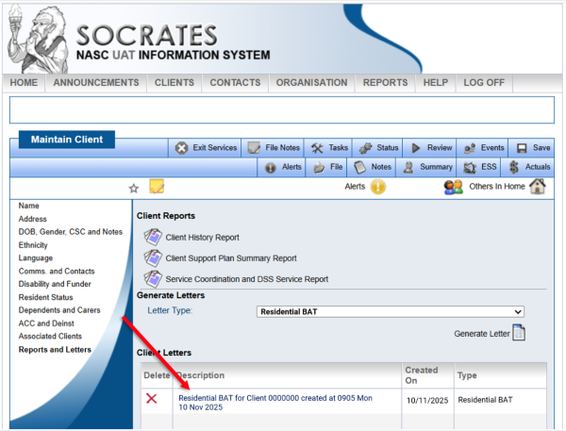This screenshot has height=431, width=566.
Task: Open the client Summary button
Action: tap(426, 167)
